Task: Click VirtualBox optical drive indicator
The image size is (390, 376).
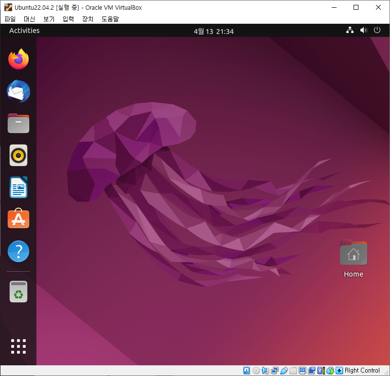Action: 256,371
